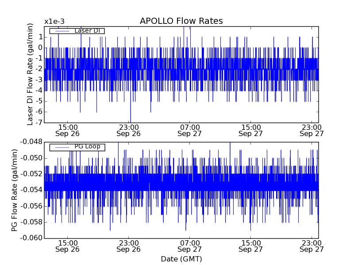Click the '-1' y-axis tick of Laser DI chart
354x265 pixels.
tap(39, 58)
